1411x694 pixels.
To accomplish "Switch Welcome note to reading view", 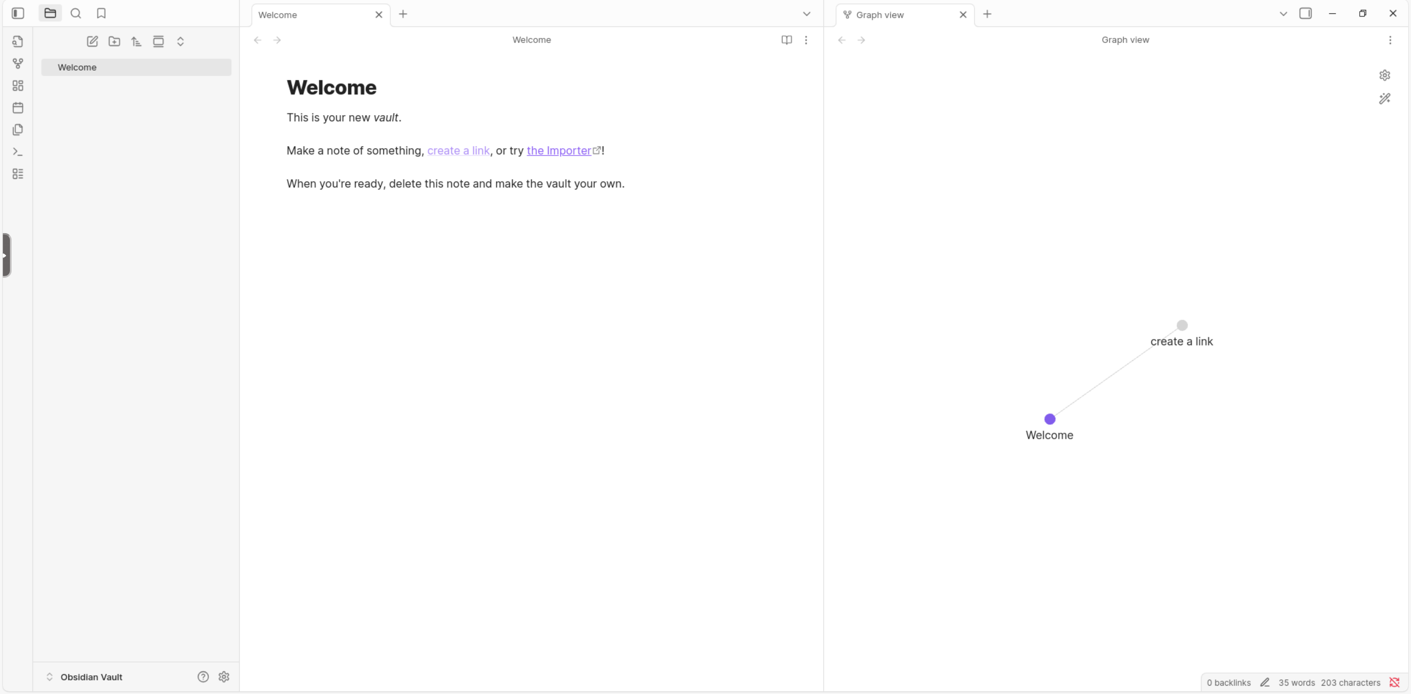I will click(787, 40).
